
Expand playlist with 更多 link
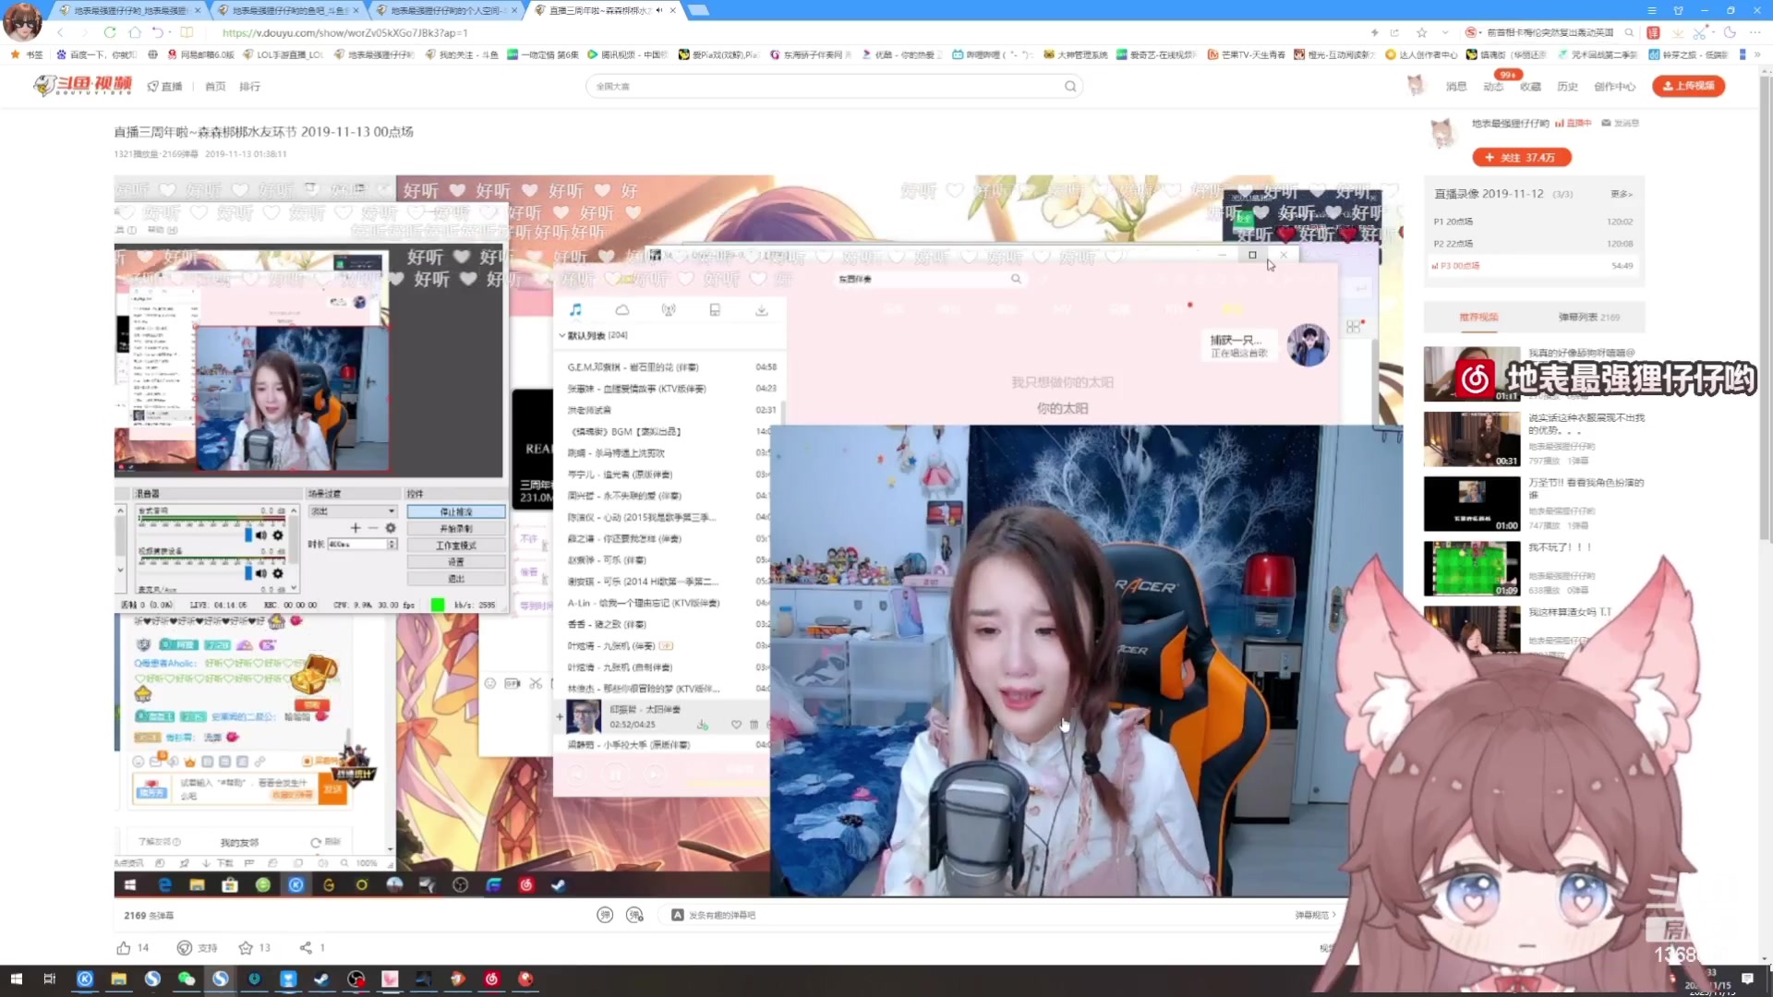coord(1622,194)
